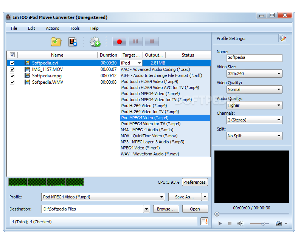The image size is (298, 235).
Task: Uncheck the Softpedia.WMV checkbox
Action: [12, 82]
